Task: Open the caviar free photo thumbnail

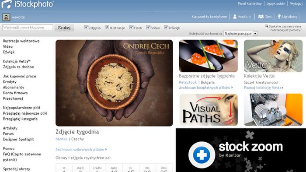Action: (208, 56)
